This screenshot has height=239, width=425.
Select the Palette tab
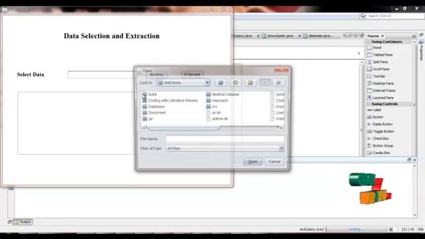click(x=373, y=36)
